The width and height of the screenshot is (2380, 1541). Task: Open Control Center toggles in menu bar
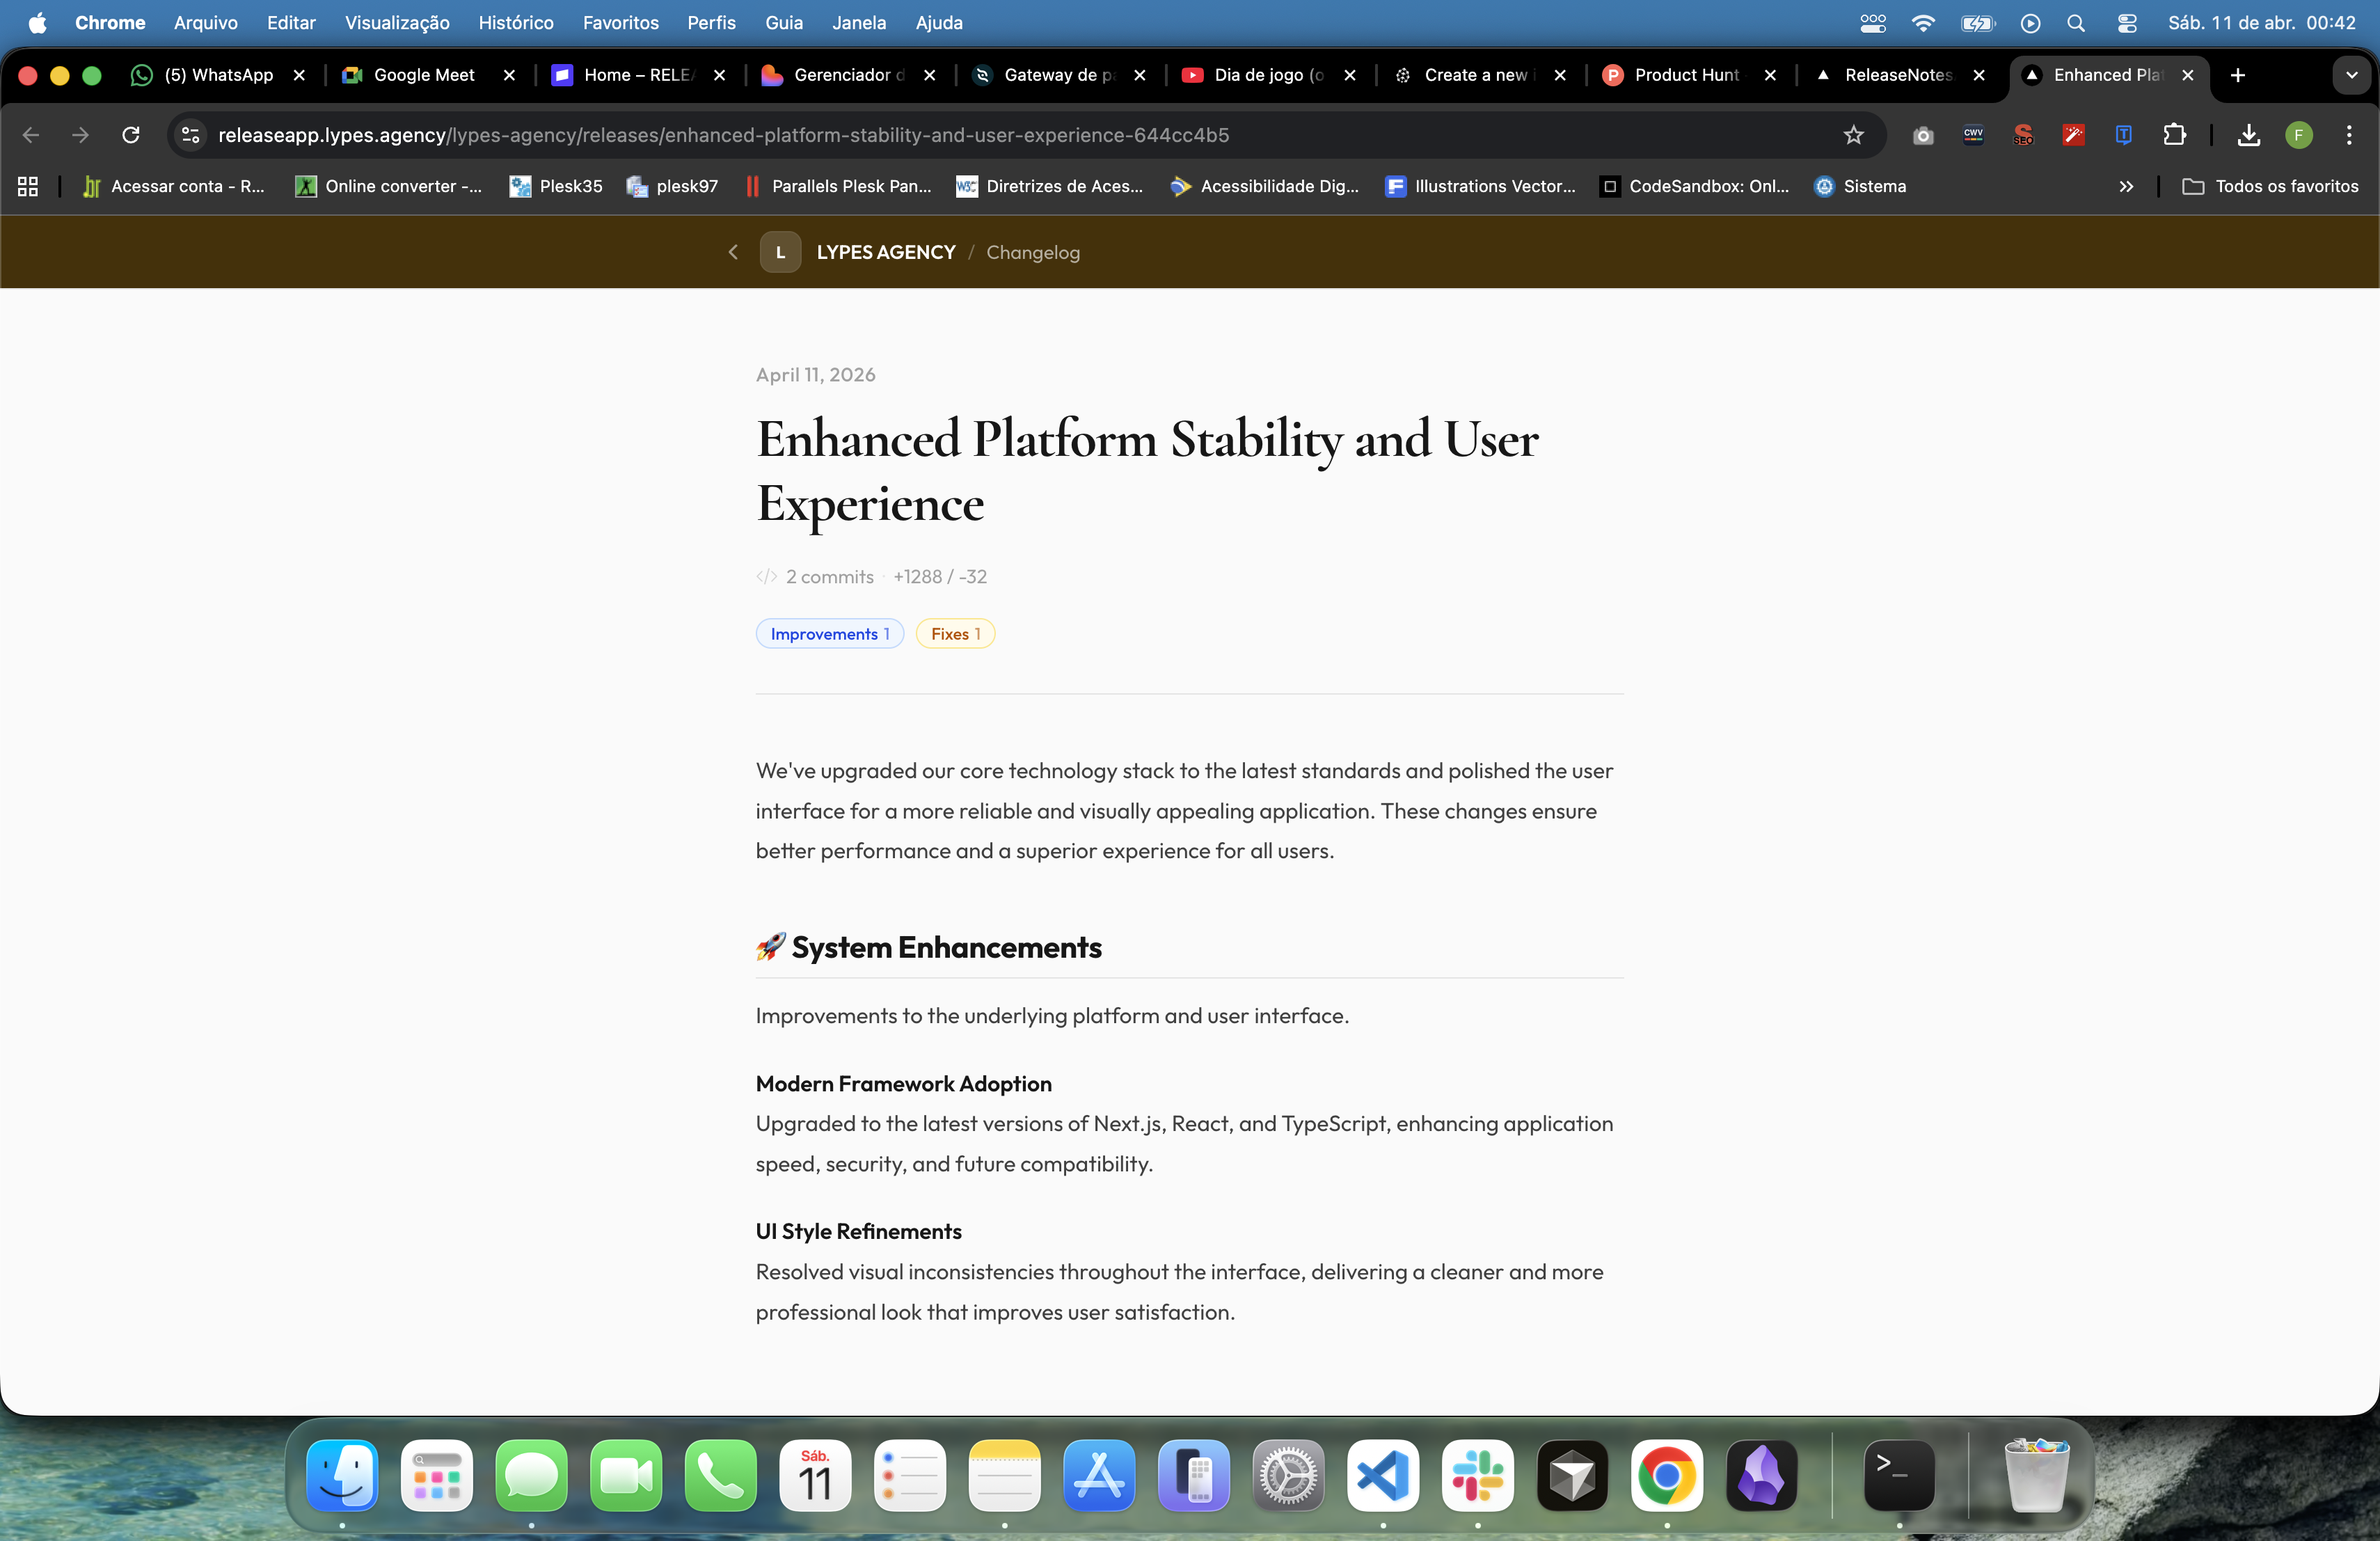2128,22
